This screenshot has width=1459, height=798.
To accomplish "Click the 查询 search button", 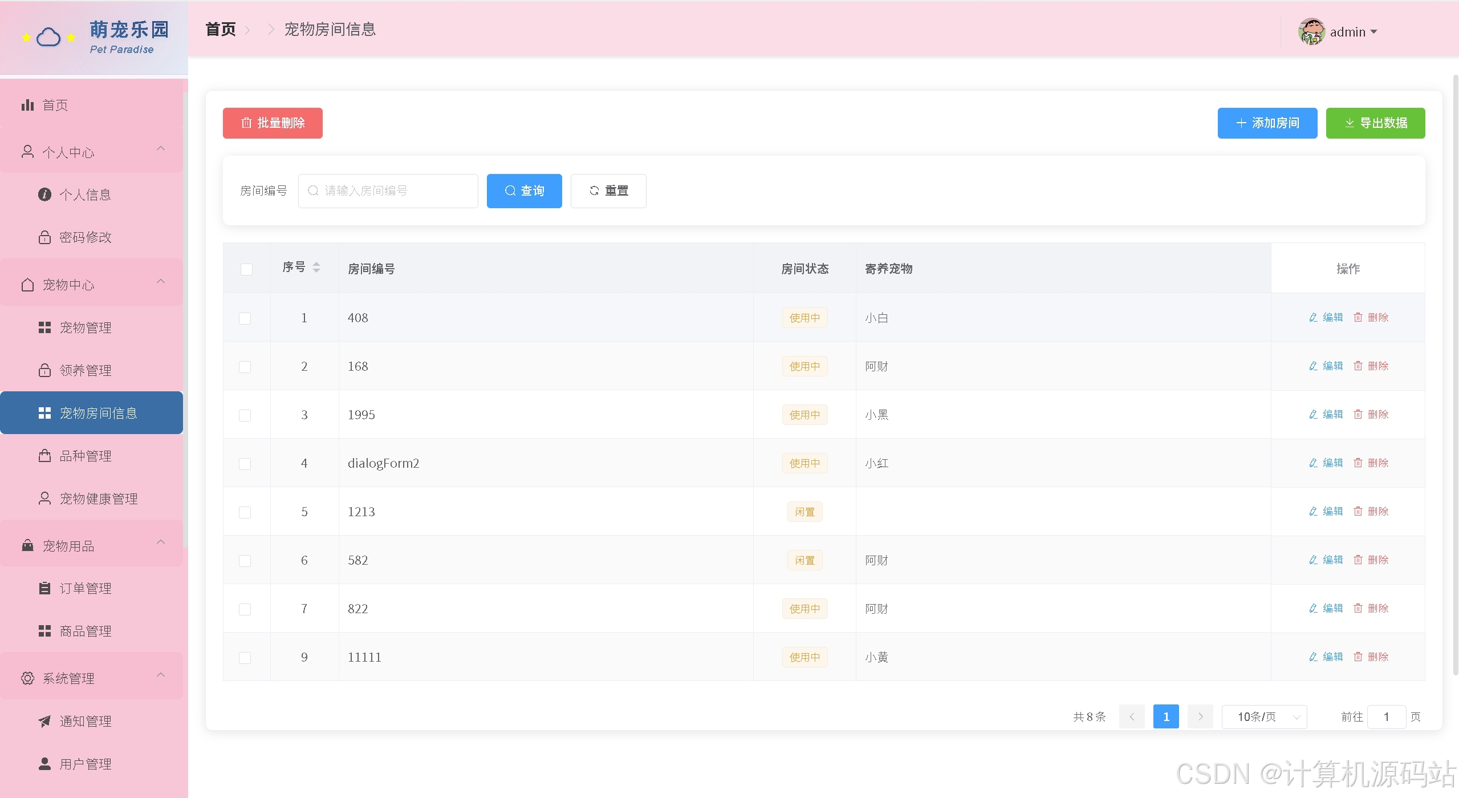I will point(524,191).
